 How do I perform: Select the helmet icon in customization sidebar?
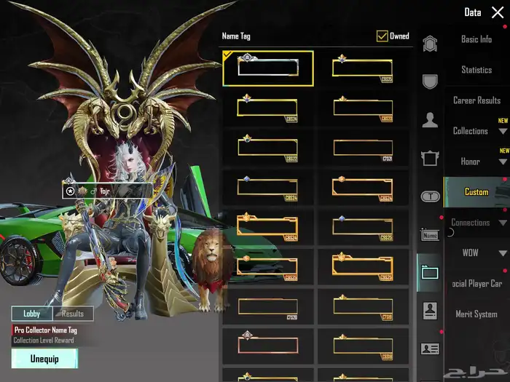pos(430,43)
